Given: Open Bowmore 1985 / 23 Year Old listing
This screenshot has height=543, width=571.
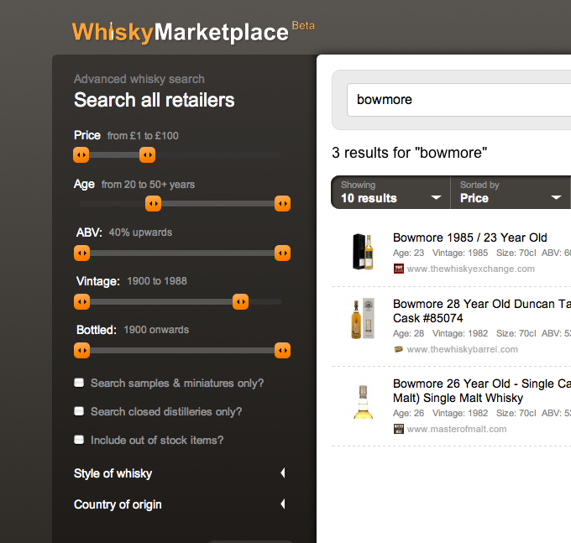Looking at the screenshot, I should (x=469, y=238).
